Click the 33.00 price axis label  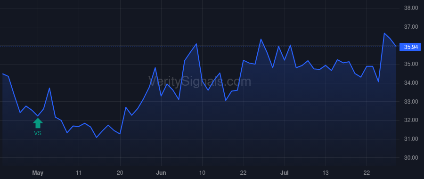pos(411,102)
